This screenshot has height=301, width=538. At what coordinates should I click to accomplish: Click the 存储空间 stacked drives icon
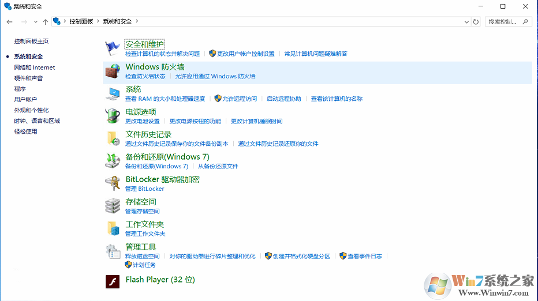(112, 206)
